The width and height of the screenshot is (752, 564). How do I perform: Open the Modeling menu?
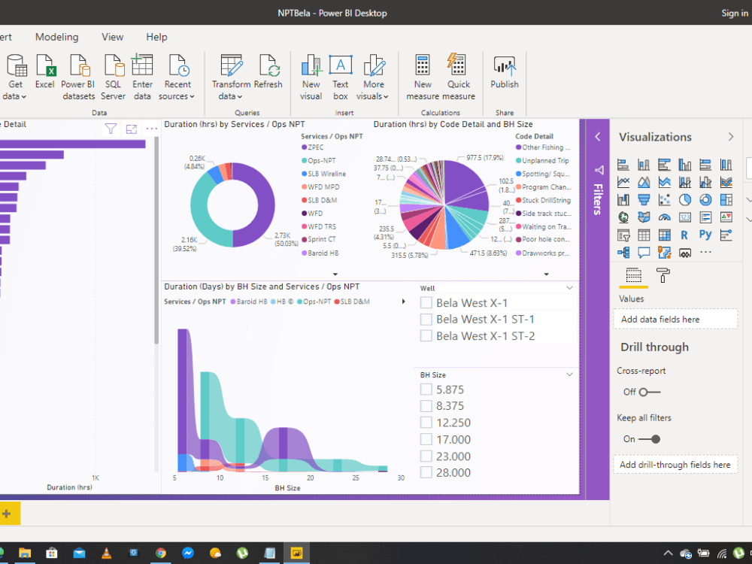click(57, 37)
